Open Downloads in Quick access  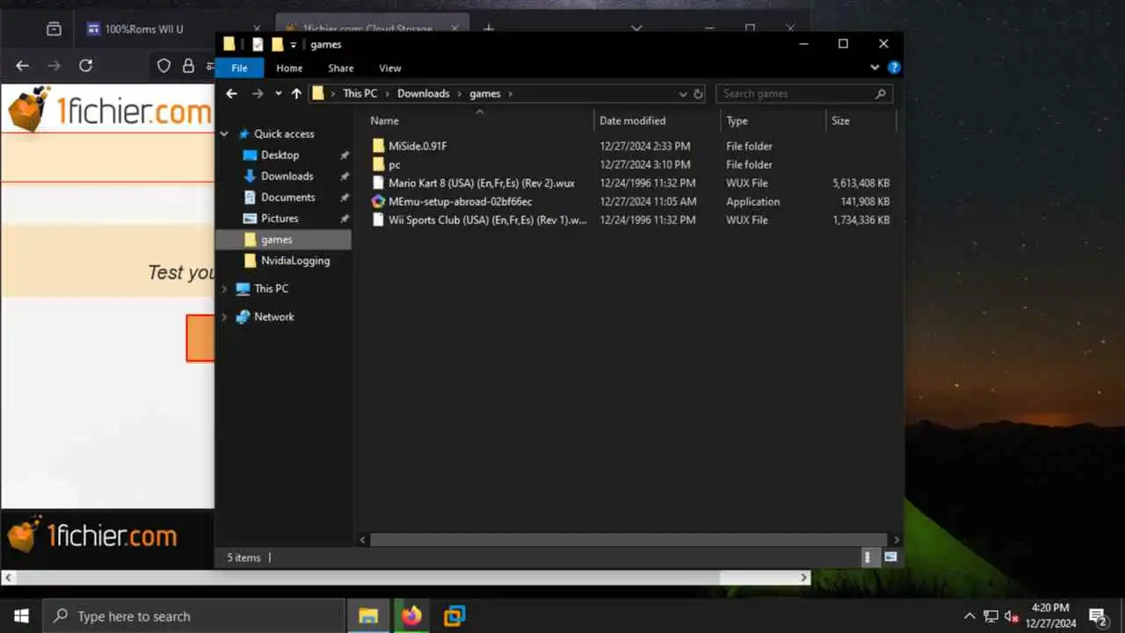287,176
